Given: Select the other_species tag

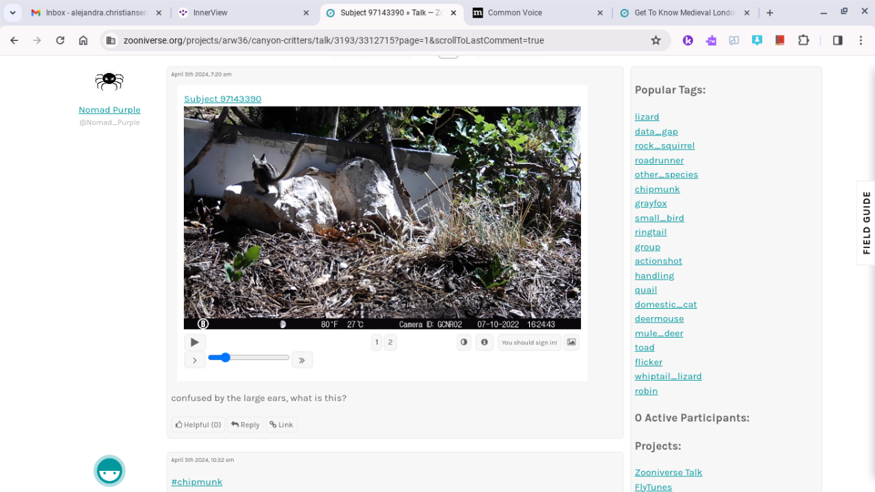Looking at the screenshot, I should pyautogui.click(x=667, y=175).
